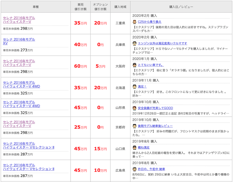
Task: Click the 大阪府 region cell
Action: [x=120, y=66]
